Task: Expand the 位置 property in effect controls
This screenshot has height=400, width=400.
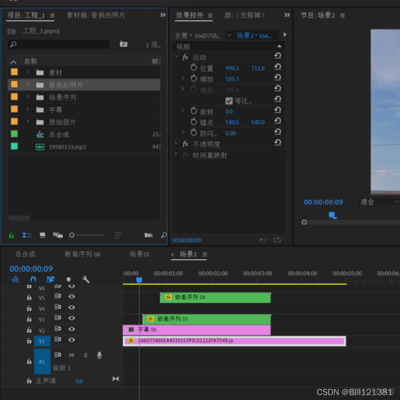Action: (183, 68)
